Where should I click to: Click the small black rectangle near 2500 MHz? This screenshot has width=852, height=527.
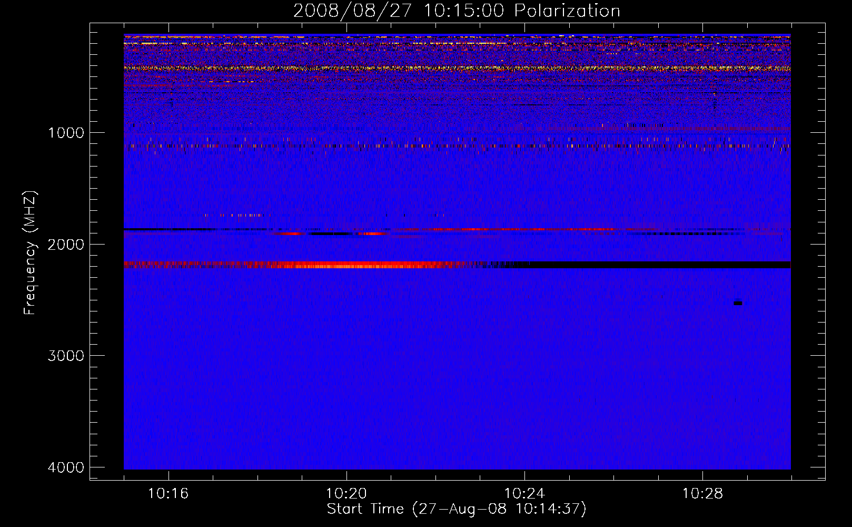tap(738, 303)
